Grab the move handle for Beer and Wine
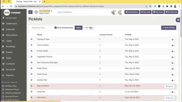 32,86
